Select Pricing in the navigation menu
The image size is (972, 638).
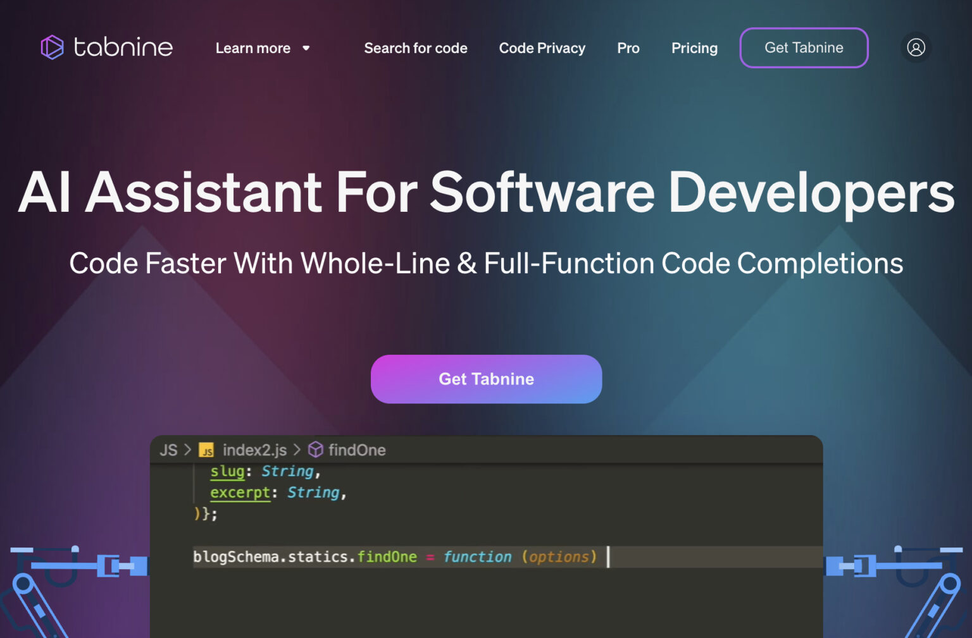[694, 48]
